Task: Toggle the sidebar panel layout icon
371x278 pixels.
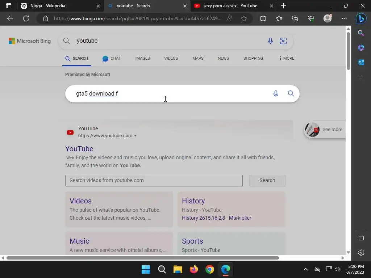Action: pos(361,238)
